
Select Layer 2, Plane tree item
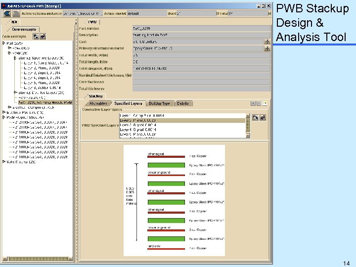click(42, 68)
